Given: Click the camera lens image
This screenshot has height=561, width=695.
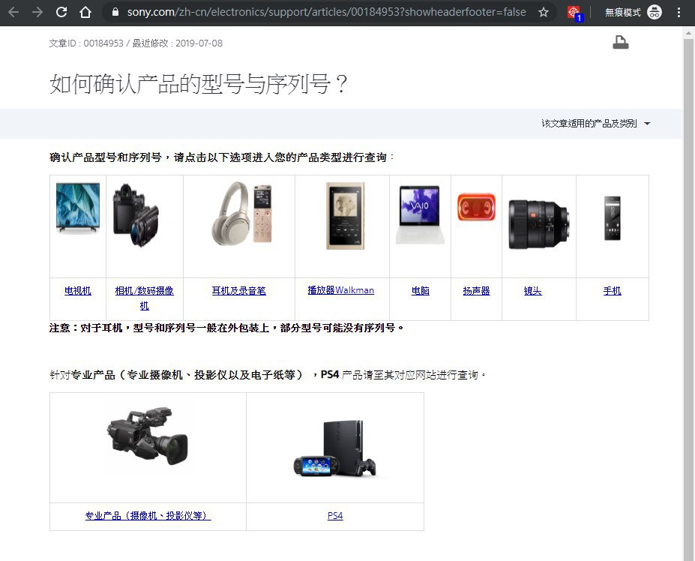Looking at the screenshot, I should pos(538,224).
